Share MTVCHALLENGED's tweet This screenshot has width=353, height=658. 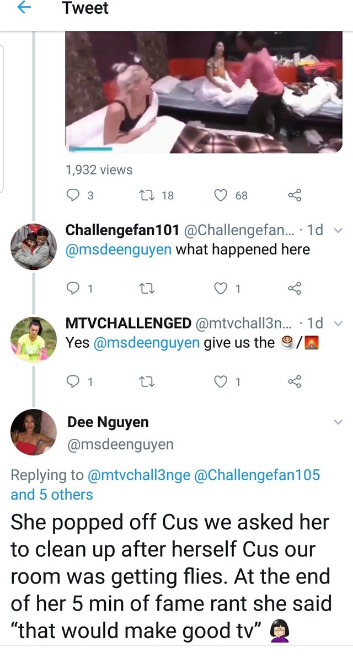pyautogui.click(x=295, y=381)
